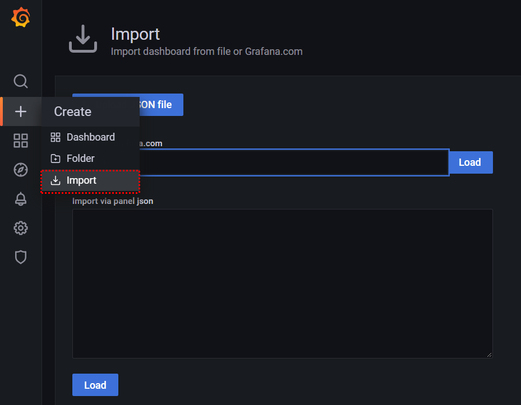Choose Dashboard in the Create menu

pos(90,137)
